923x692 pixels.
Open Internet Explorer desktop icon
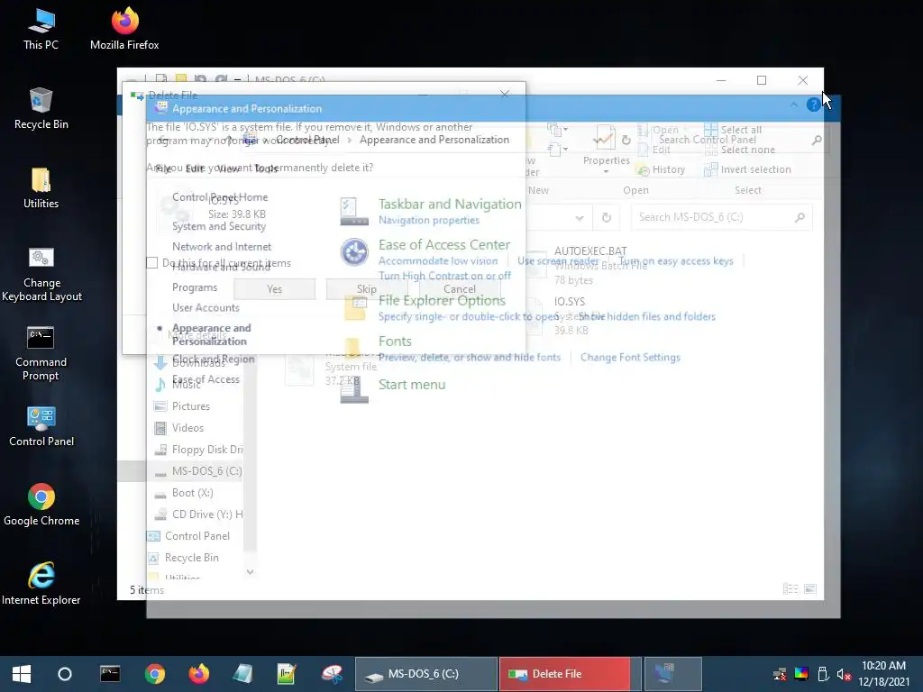(41, 584)
